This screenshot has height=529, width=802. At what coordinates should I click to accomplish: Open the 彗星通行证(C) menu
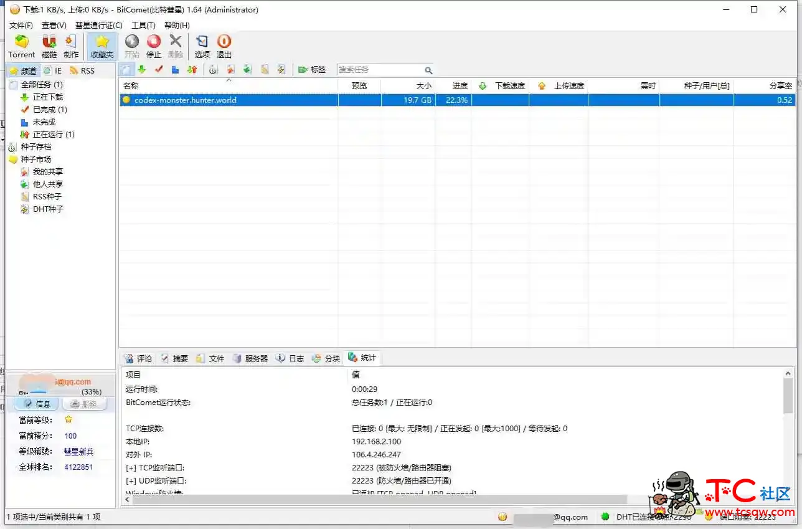click(99, 26)
